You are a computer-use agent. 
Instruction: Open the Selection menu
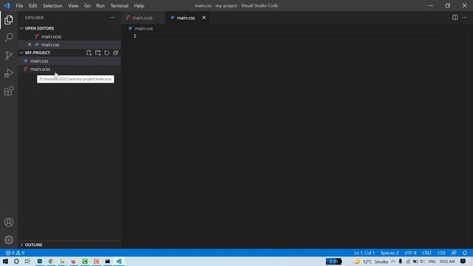tap(52, 6)
